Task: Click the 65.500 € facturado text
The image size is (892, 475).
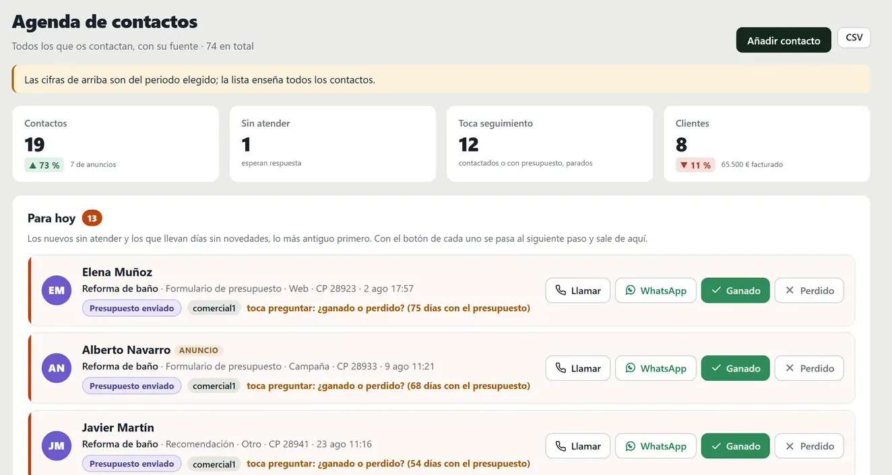Action: click(x=752, y=165)
